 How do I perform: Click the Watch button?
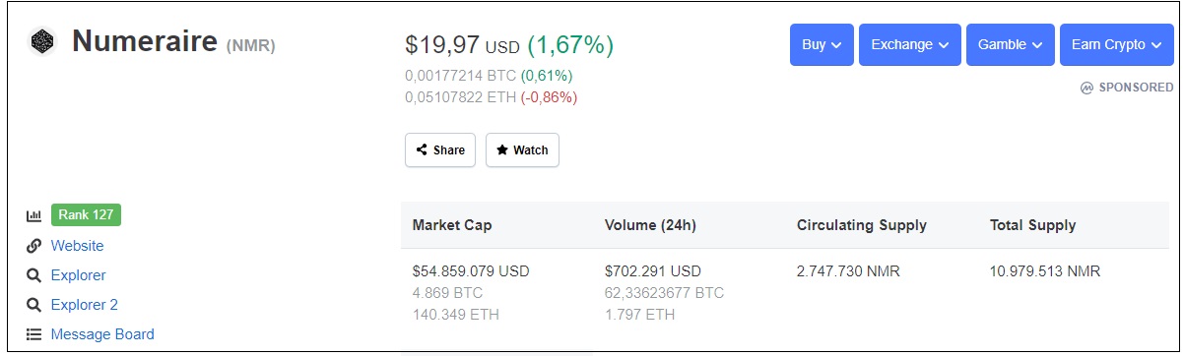tap(522, 150)
